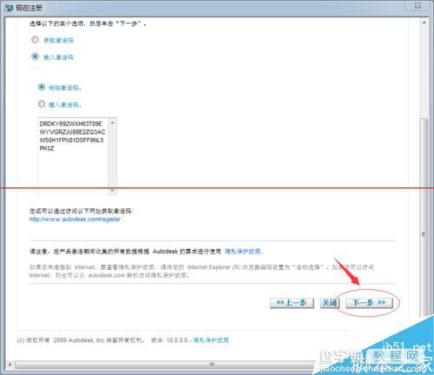This screenshot has width=434, height=375.
Task: Open the autodesk.com/register link
Action: click(x=75, y=220)
